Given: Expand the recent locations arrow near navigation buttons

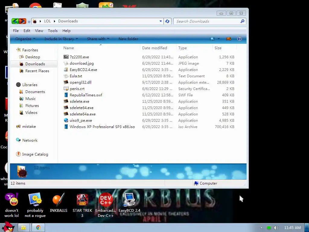Looking at the screenshot, I should 29,22.
